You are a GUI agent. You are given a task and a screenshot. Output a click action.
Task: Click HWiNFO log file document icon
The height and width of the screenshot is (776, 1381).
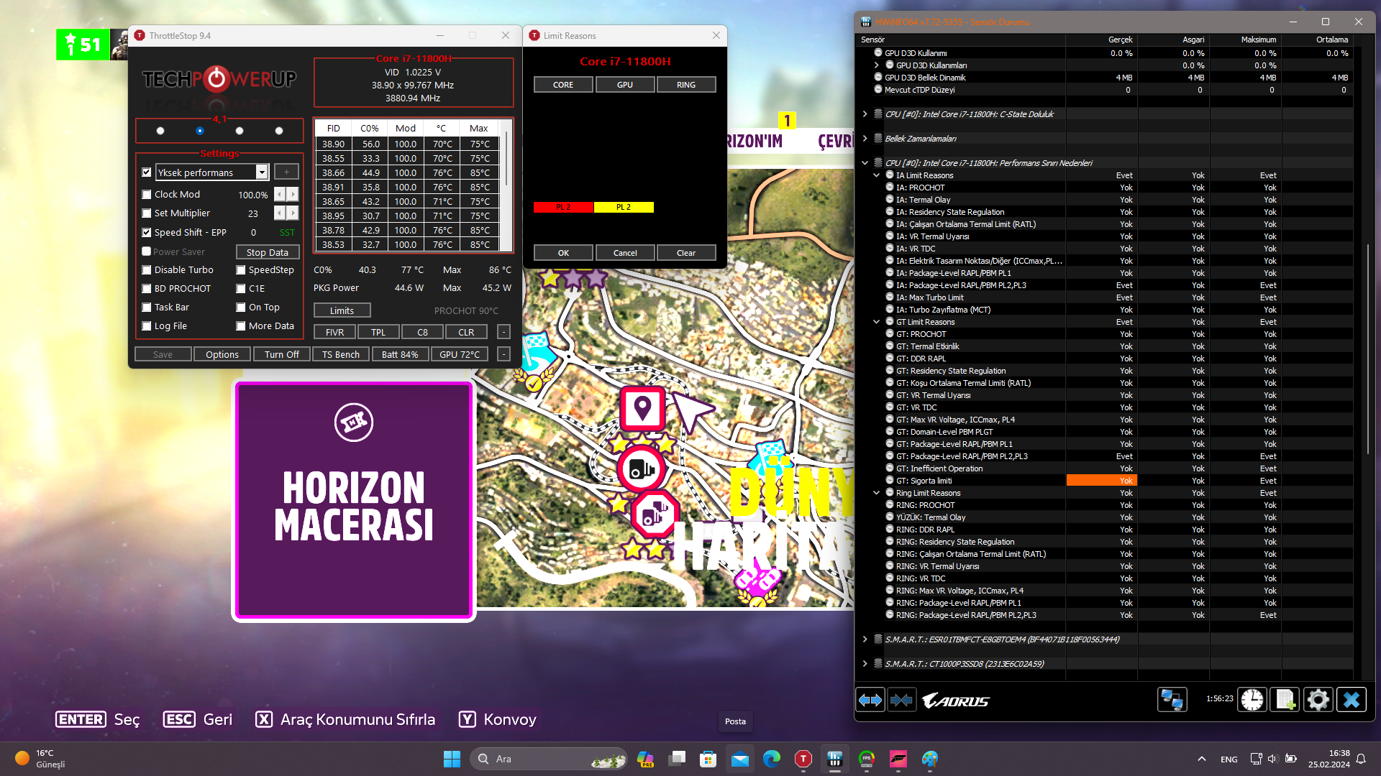coord(1285,700)
